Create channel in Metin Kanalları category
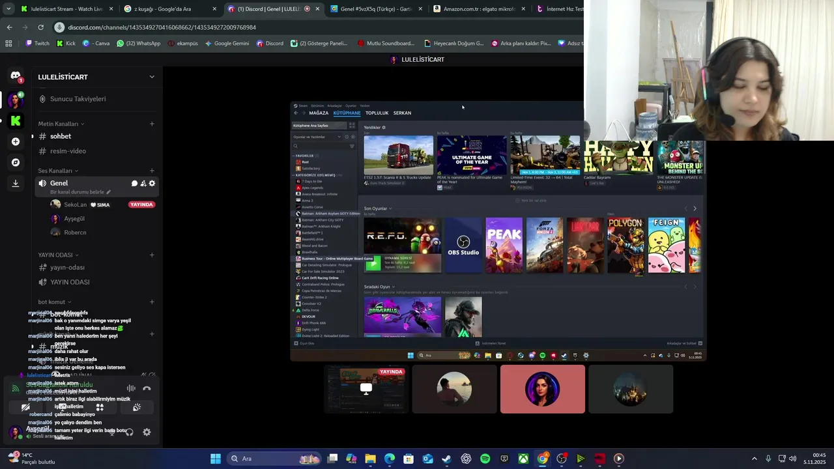 tap(152, 124)
